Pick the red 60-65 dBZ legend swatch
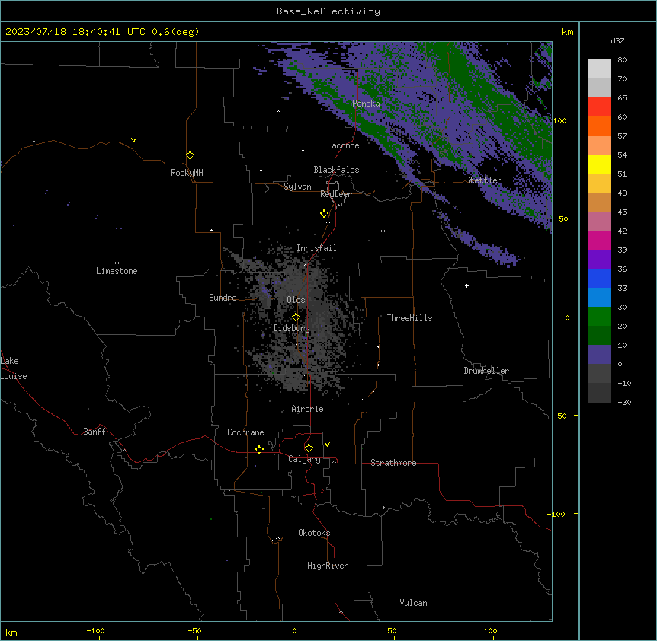Viewport: 657px width, 641px height. (x=599, y=107)
